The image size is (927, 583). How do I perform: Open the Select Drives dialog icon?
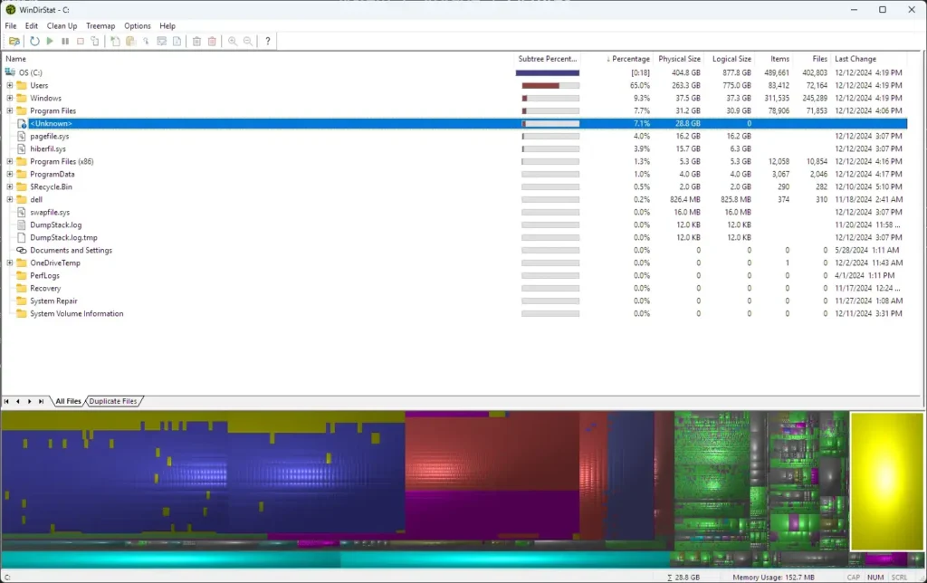point(15,41)
